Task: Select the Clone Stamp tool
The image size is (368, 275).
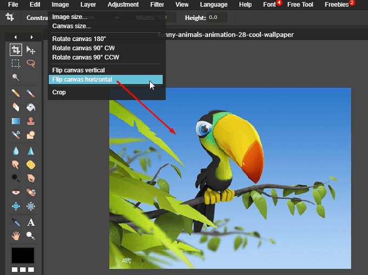Action: point(31,121)
